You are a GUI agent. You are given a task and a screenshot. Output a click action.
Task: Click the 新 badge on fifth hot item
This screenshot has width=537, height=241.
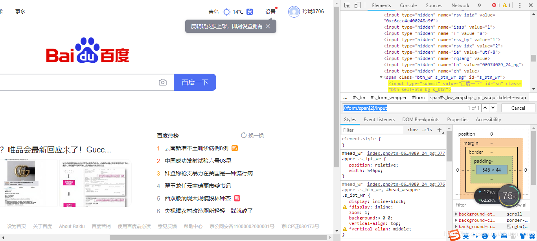pyautogui.click(x=237, y=198)
